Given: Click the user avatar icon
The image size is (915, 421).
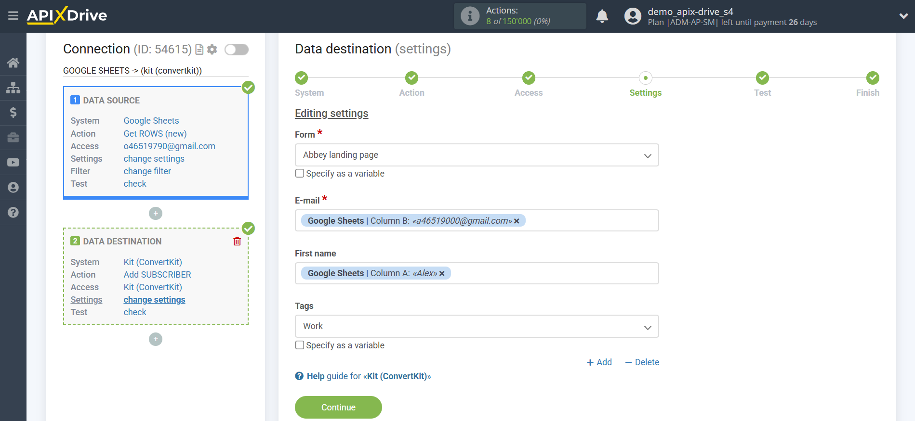Looking at the screenshot, I should [x=633, y=16].
